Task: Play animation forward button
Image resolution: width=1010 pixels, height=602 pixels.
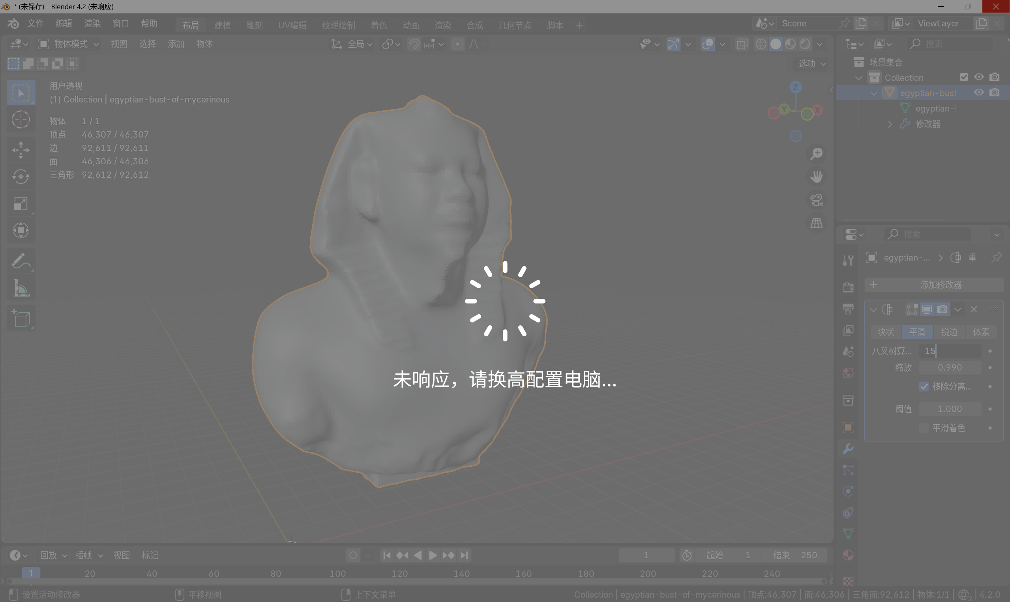Action: [x=433, y=555]
